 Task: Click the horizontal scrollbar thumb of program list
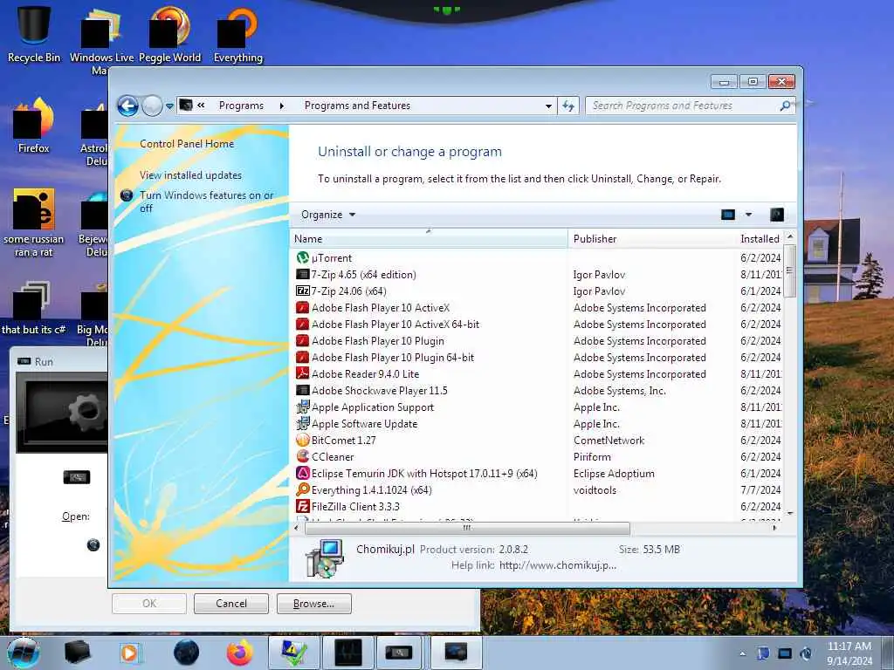(x=468, y=528)
